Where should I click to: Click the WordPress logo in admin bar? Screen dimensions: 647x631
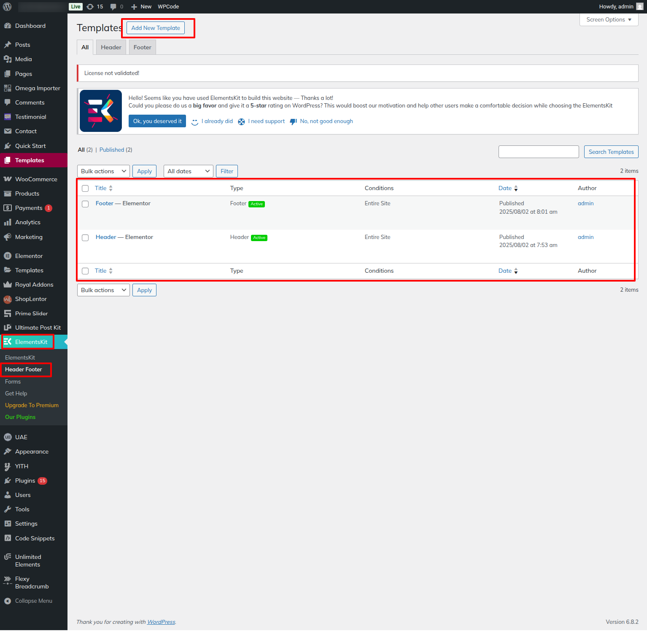click(x=7, y=7)
